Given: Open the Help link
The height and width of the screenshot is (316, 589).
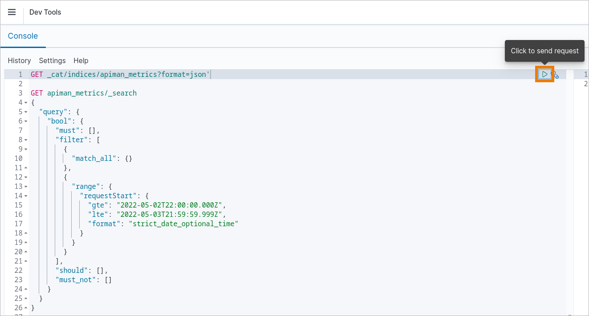Looking at the screenshot, I should point(81,60).
